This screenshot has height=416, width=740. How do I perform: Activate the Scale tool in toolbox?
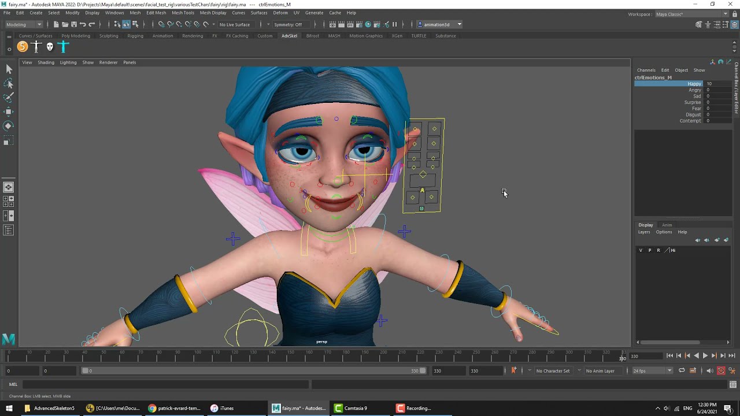[x=9, y=140]
